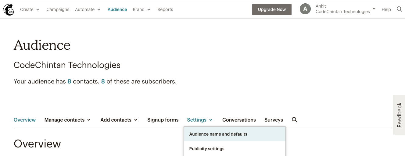This screenshot has height=156, width=405.
Task: Go to the Conversations tab
Action: [x=239, y=120]
